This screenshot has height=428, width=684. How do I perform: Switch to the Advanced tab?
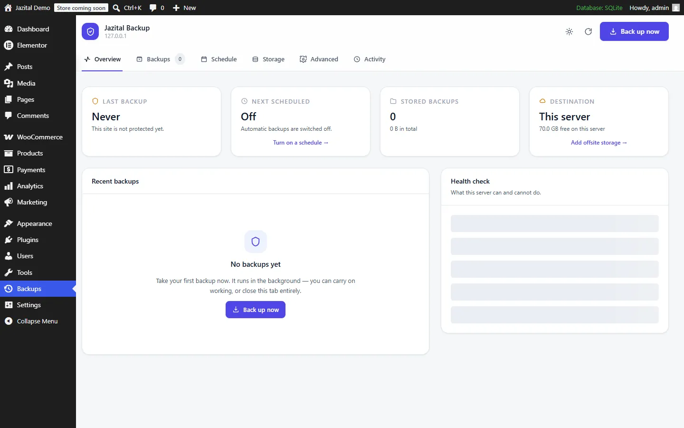[319, 59]
